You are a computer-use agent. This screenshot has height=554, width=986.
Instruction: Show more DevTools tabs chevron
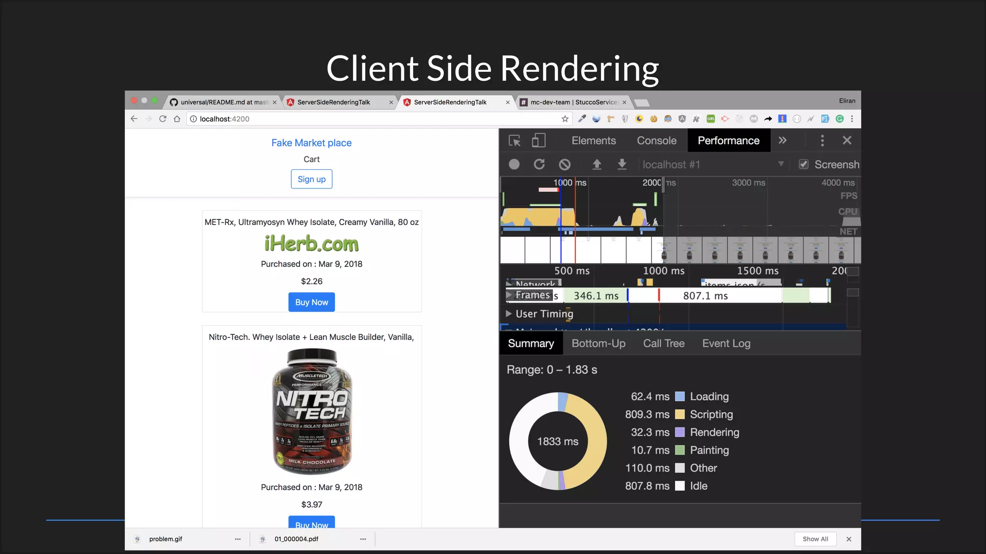782,140
